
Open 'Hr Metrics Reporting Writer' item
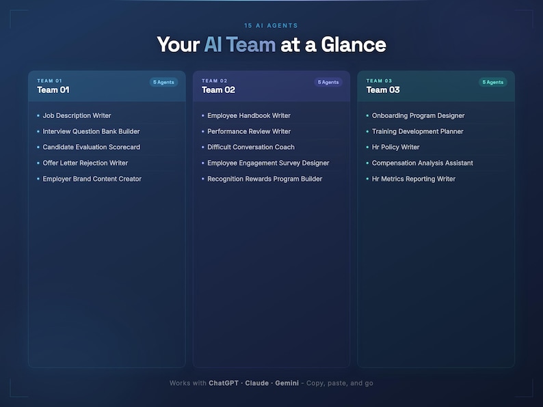point(414,179)
